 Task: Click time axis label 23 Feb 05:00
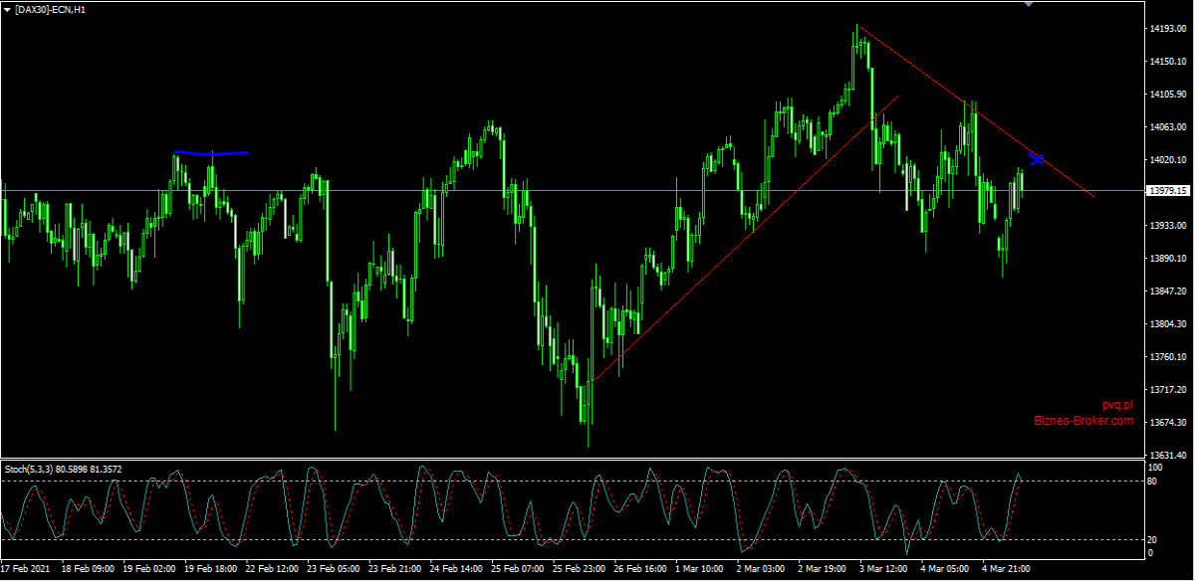tap(335, 569)
